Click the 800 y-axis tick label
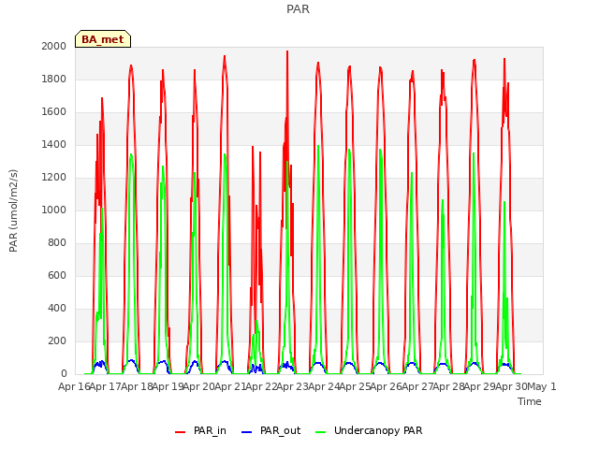The width and height of the screenshot is (599, 449). pyautogui.click(x=57, y=243)
